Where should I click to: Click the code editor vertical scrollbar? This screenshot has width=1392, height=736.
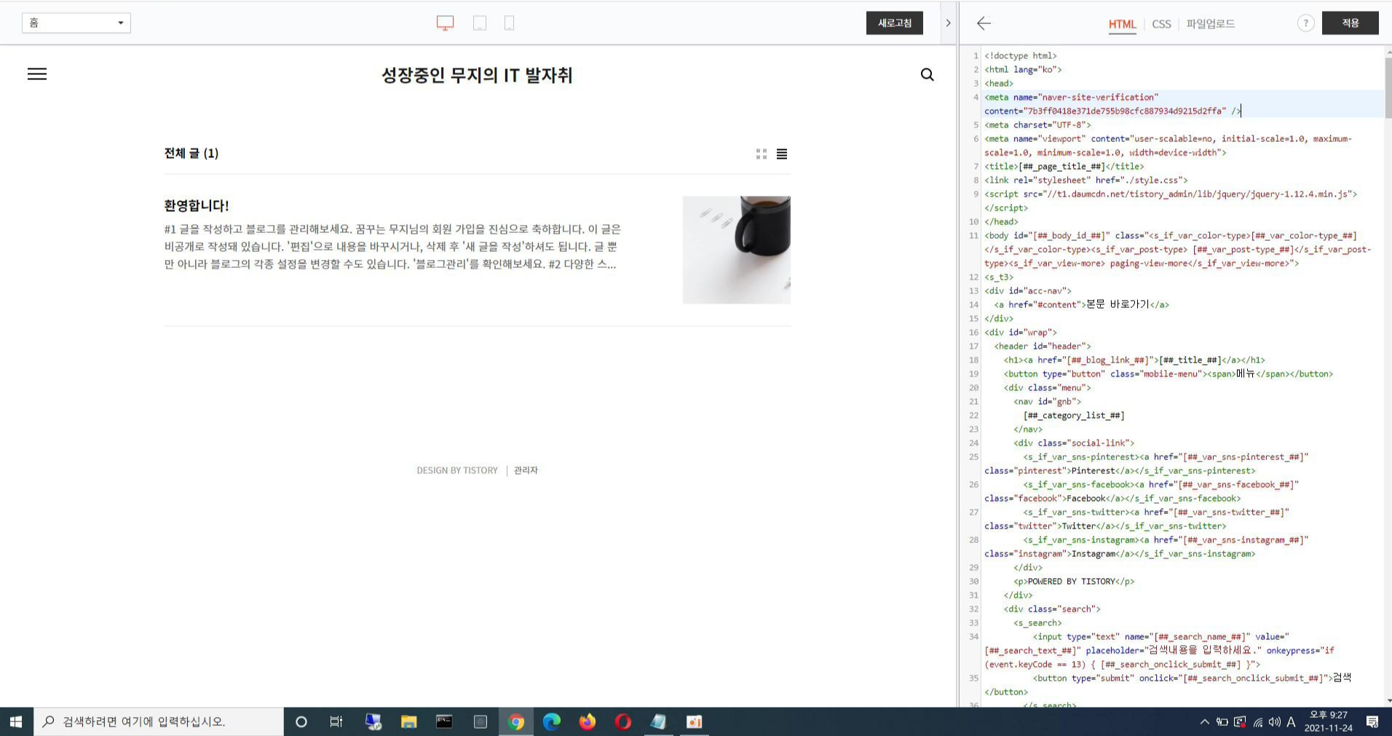pos(1388,87)
